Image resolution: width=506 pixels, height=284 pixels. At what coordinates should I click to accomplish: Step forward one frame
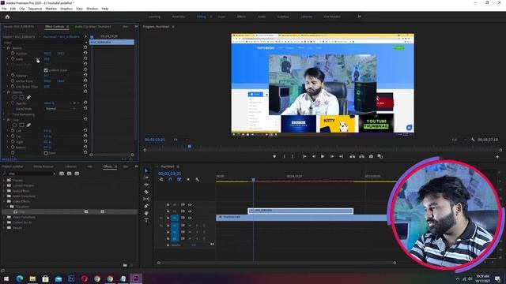coord(332,156)
